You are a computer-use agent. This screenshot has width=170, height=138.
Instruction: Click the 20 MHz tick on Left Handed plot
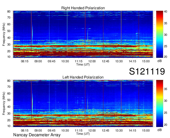tap(9, 120)
